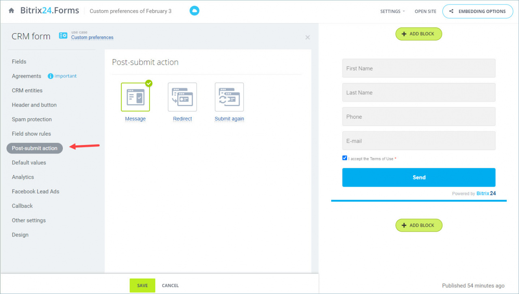Click the Bitrix24.Forms logo text
This screenshot has width=519, height=294.
(x=49, y=11)
